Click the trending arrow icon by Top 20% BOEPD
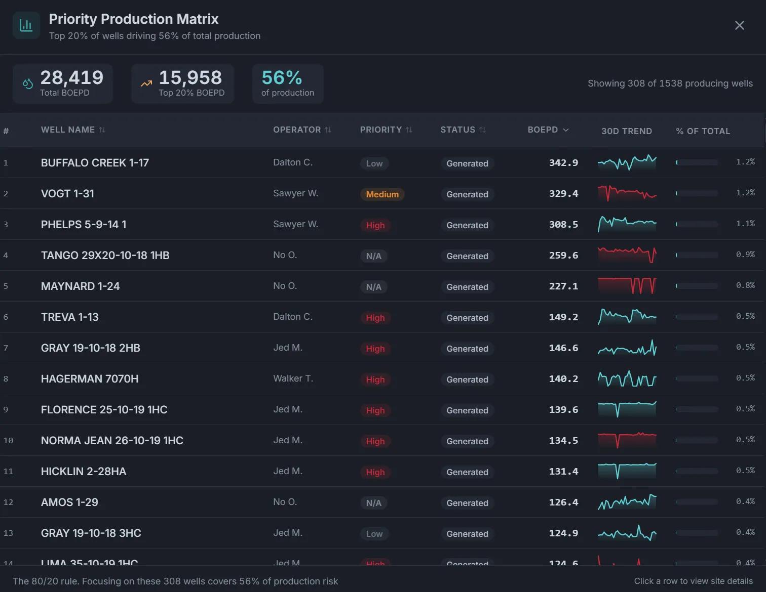The image size is (766, 592). click(146, 83)
